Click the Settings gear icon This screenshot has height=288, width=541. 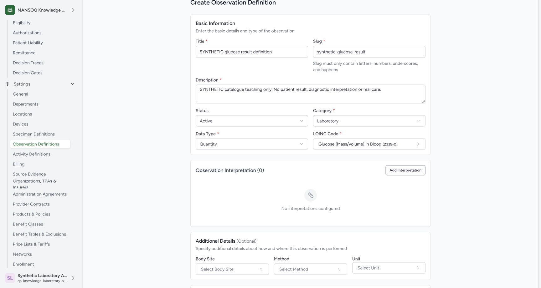click(8, 84)
